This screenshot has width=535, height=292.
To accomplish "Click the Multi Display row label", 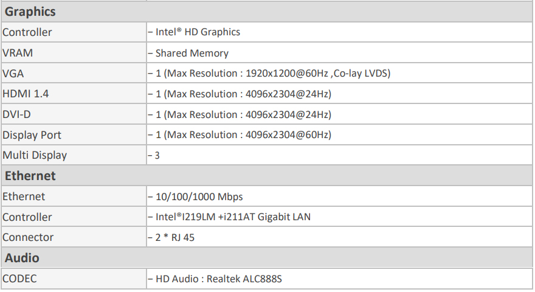I will tap(35, 155).
